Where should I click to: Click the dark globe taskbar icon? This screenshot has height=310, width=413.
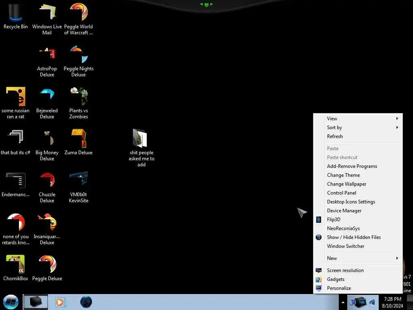click(x=86, y=302)
